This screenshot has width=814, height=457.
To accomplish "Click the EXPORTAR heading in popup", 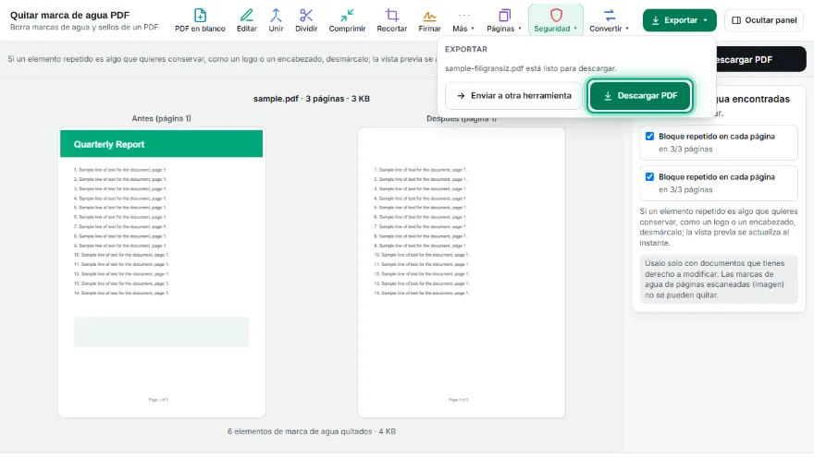I will 466,49.
